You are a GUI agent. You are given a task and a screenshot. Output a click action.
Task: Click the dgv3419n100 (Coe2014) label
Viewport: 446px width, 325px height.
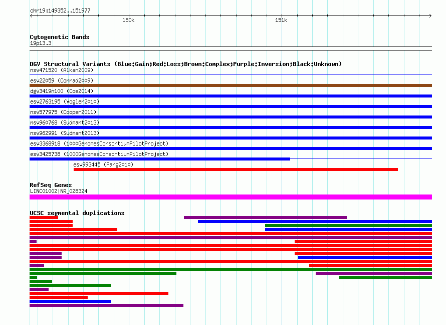[x=62, y=91]
